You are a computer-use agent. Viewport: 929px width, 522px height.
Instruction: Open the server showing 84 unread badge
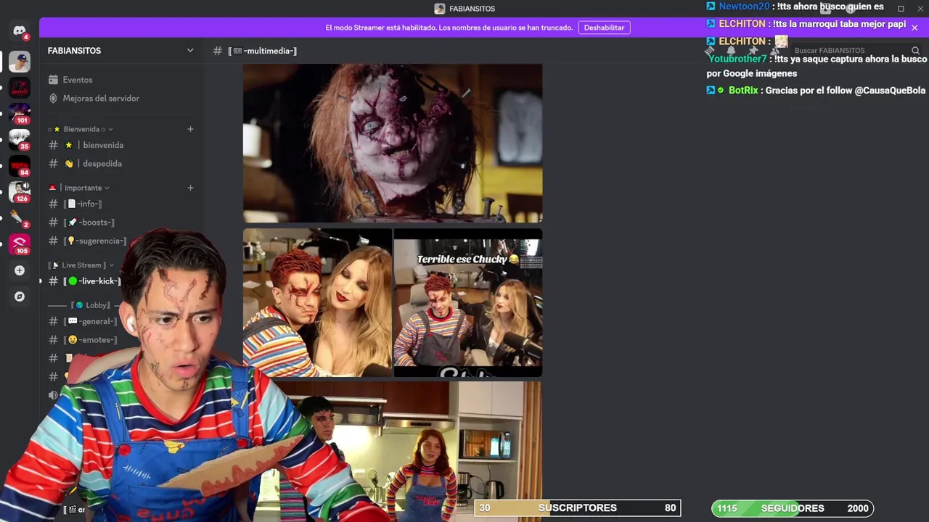(x=20, y=166)
